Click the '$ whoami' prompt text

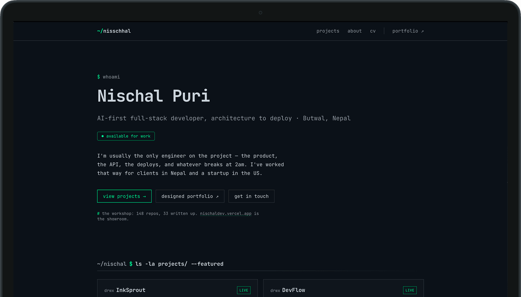click(x=108, y=77)
